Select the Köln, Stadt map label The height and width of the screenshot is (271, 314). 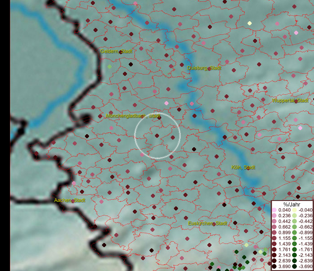click(243, 167)
